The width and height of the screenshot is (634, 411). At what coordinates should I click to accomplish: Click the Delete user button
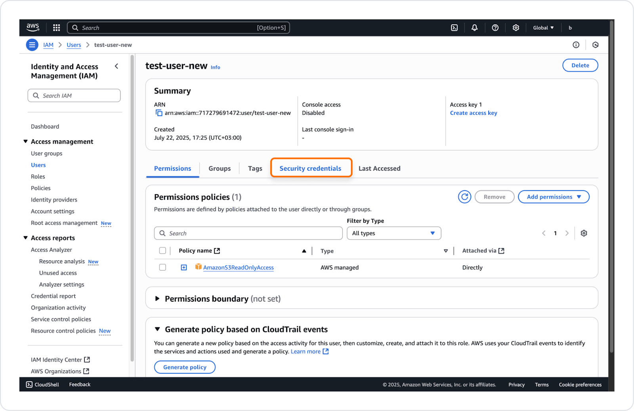click(x=580, y=65)
